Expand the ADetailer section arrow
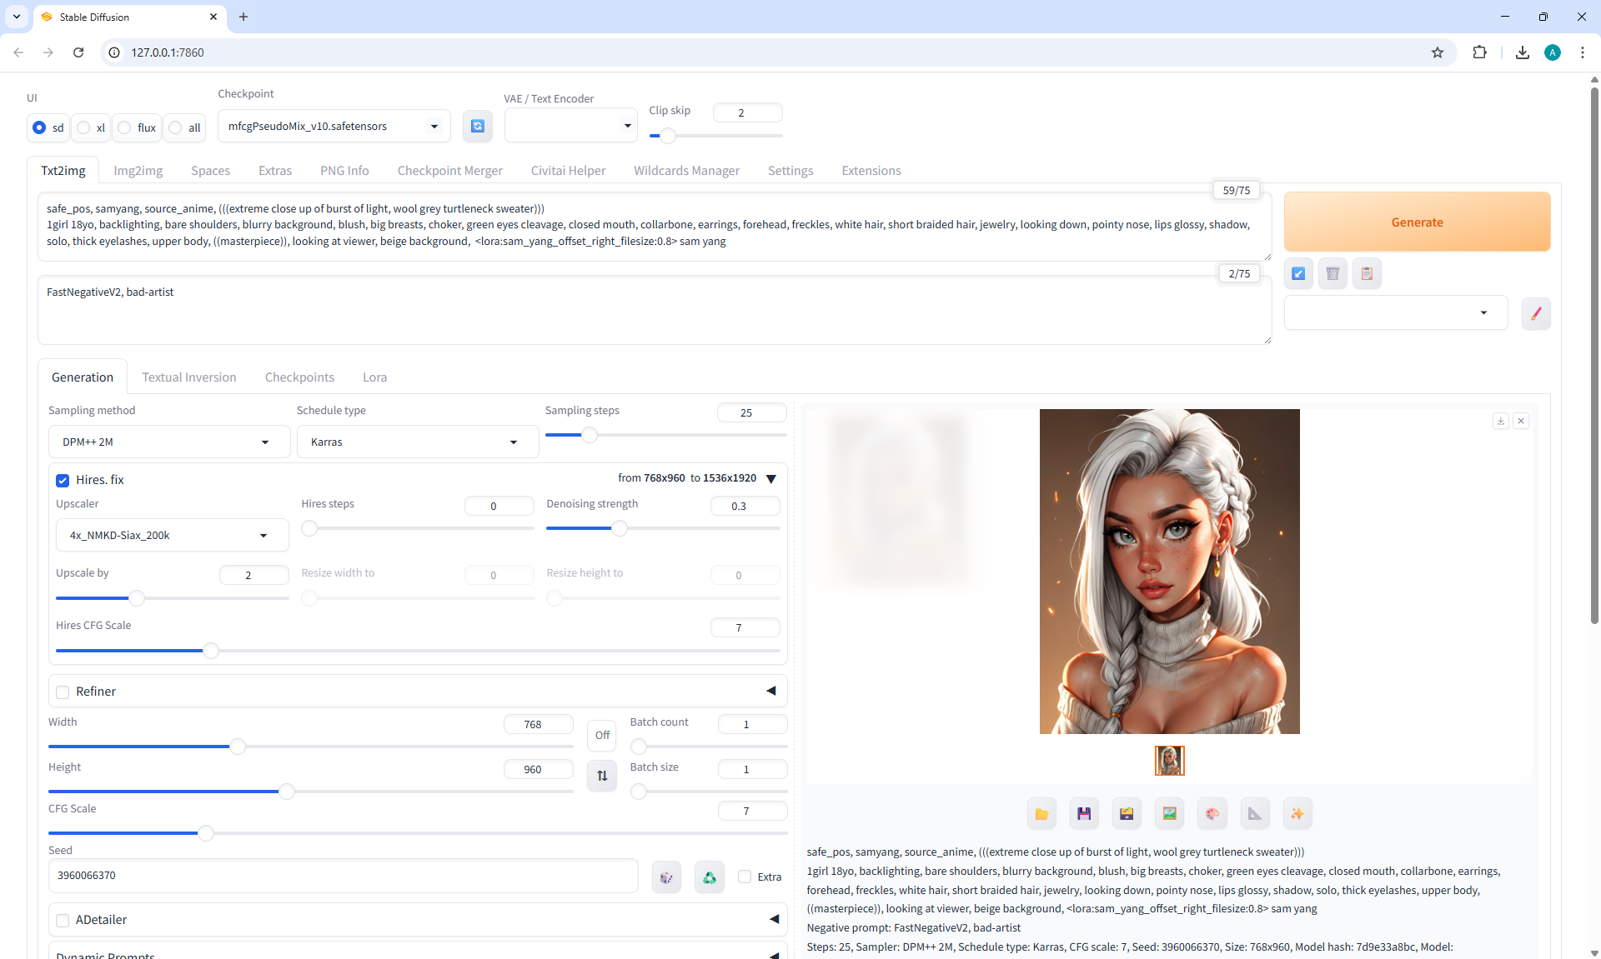 (x=773, y=919)
